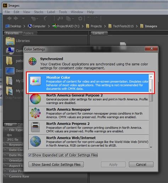
Task: Select the North America Web/Internet setting
Action: click(89, 142)
